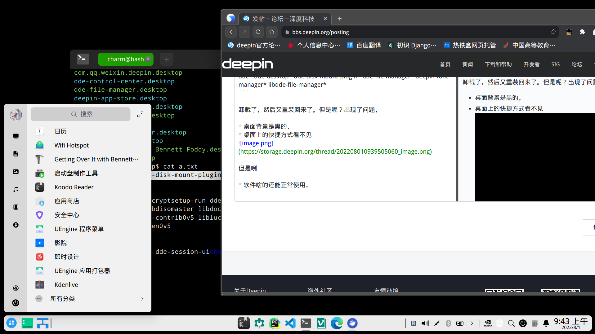Viewport: 595px width, 334px height.
Task: Toggle the Bluetooth tray icon
Action: coord(448,323)
